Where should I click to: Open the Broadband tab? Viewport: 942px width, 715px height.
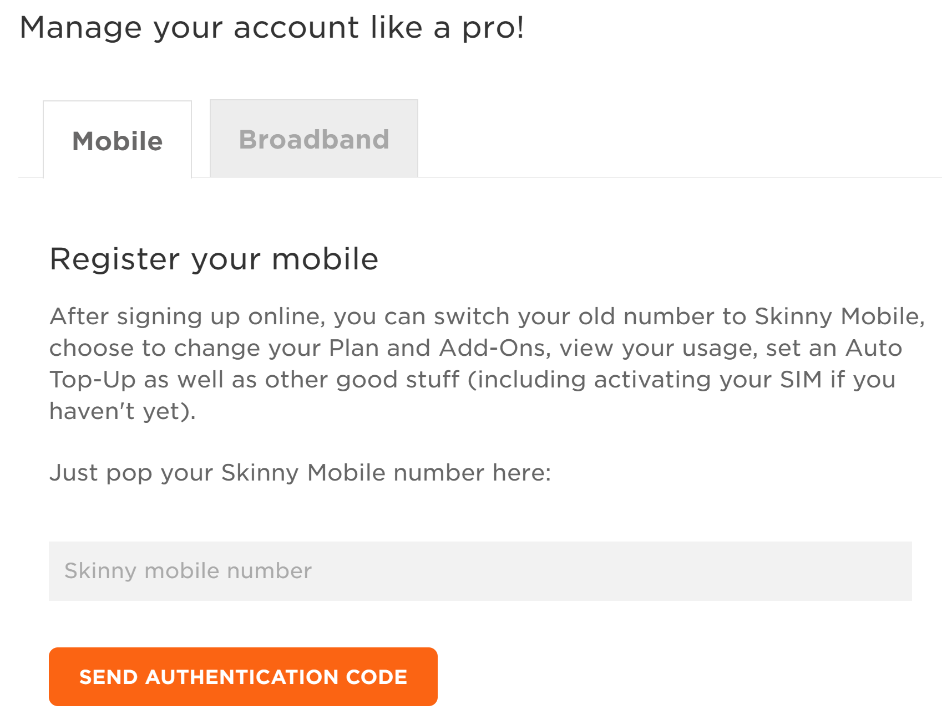tap(314, 139)
